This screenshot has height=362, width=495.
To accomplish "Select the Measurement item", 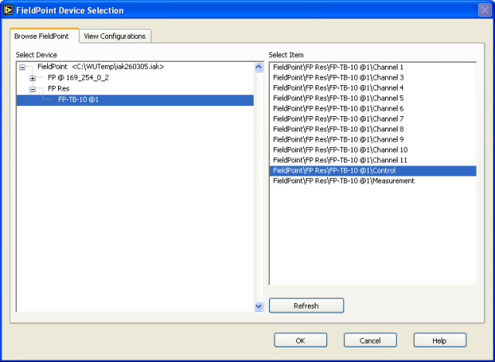I will tap(373, 181).
